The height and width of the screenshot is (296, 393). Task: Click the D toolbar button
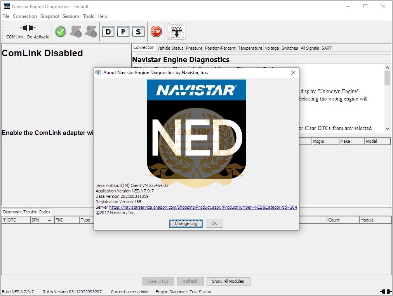coord(108,31)
